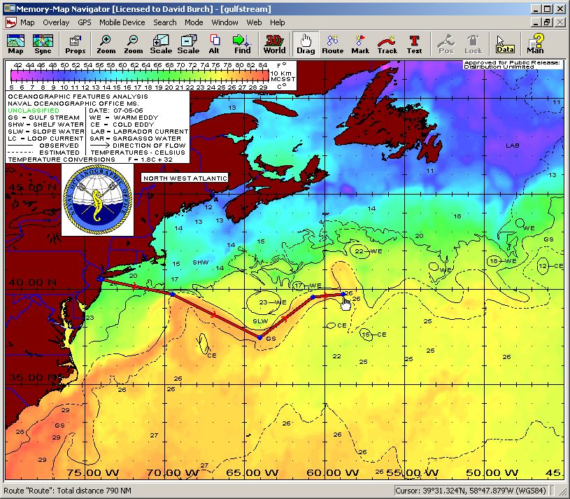
Task: Restore the inner gulfstream document window
Action: point(547,22)
